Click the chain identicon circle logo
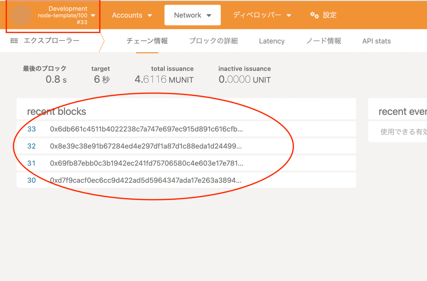The height and width of the screenshot is (281, 427). tap(21, 15)
